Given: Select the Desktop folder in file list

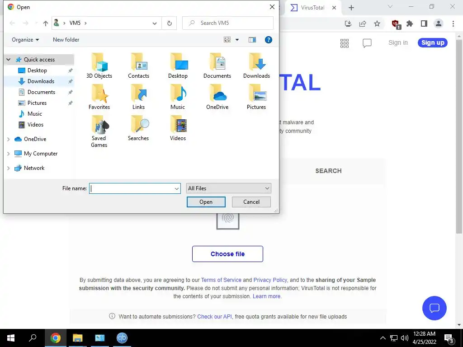Looking at the screenshot, I should [178, 66].
